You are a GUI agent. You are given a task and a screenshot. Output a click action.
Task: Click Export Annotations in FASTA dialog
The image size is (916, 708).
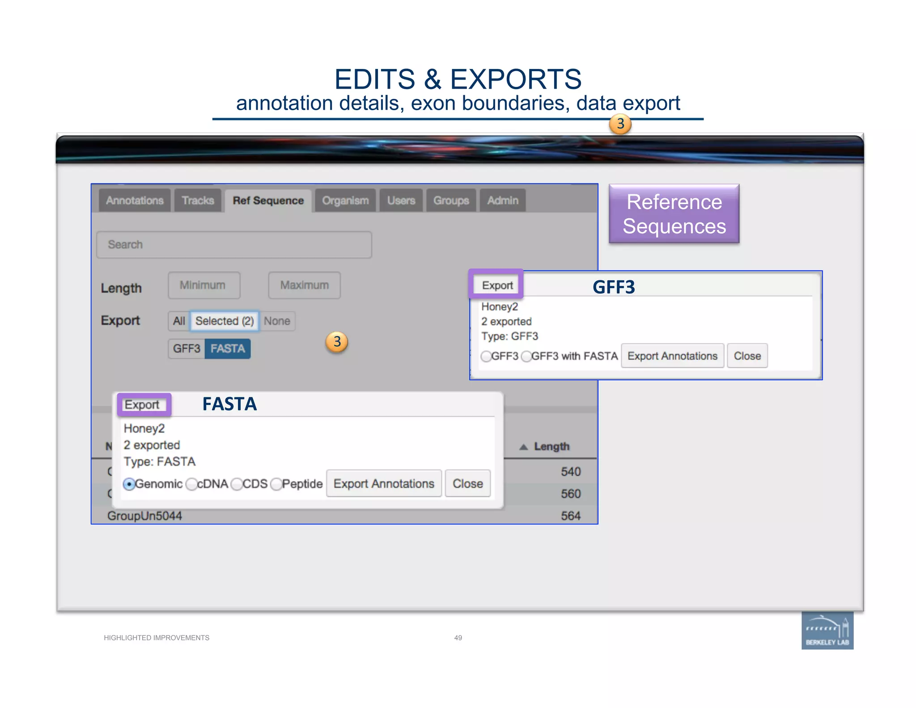(x=384, y=484)
